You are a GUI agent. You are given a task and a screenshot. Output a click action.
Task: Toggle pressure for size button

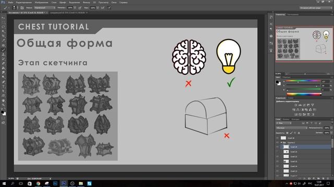[109, 8]
